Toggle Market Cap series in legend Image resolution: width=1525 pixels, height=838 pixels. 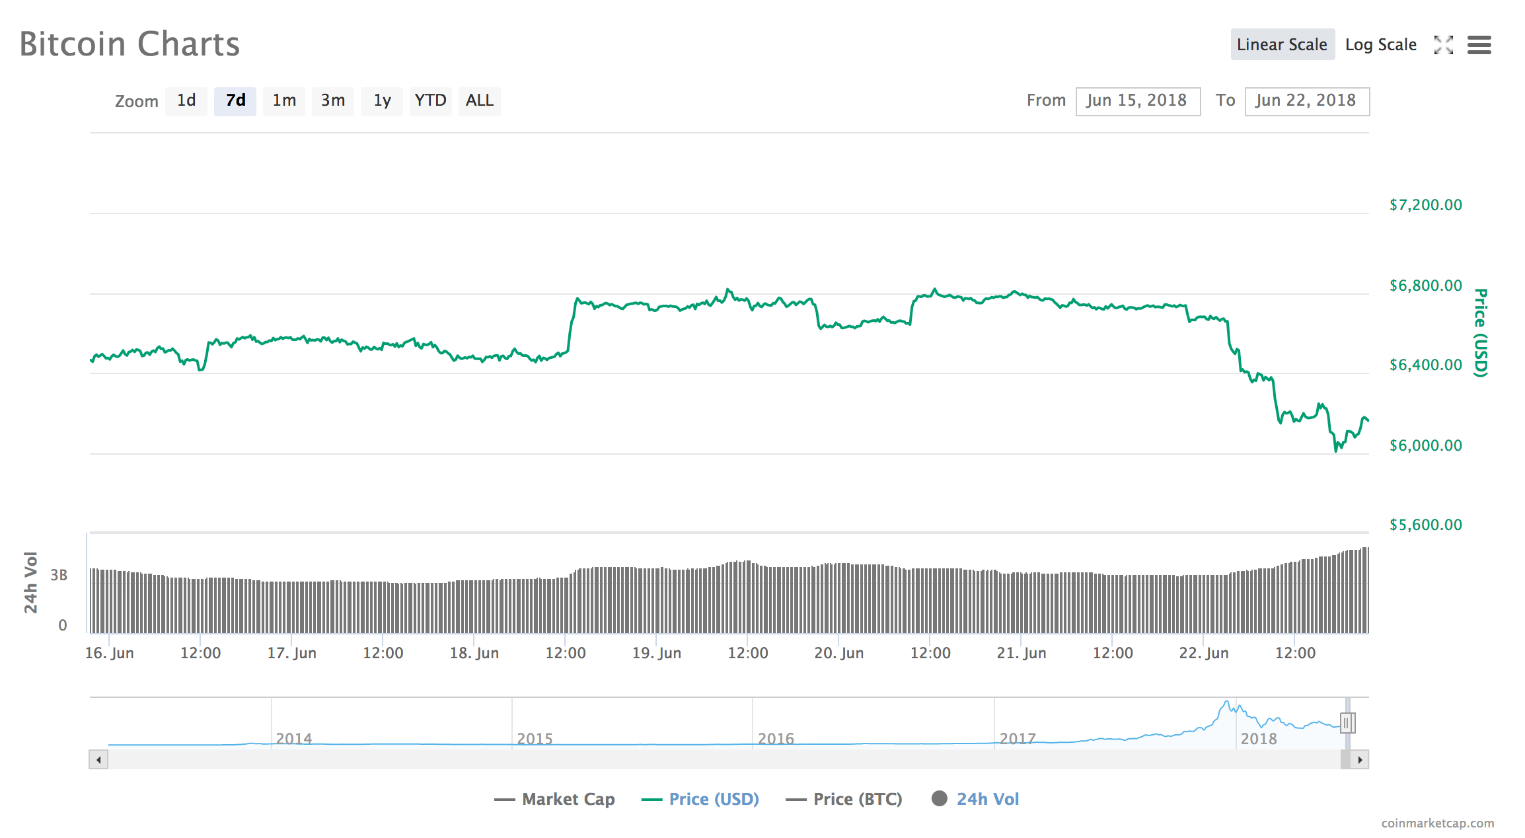(x=555, y=799)
